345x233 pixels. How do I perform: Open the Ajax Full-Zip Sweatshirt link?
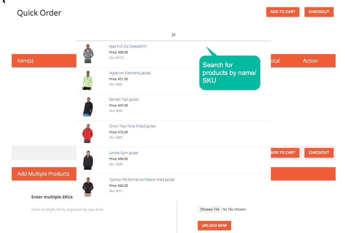pyautogui.click(x=128, y=46)
